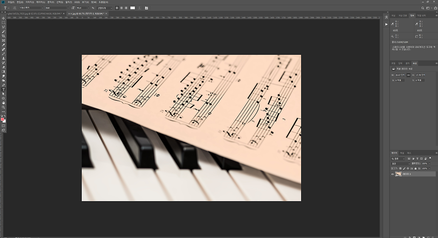Click the foreground color swatch
This screenshot has height=238, width=438.
point(3,119)
